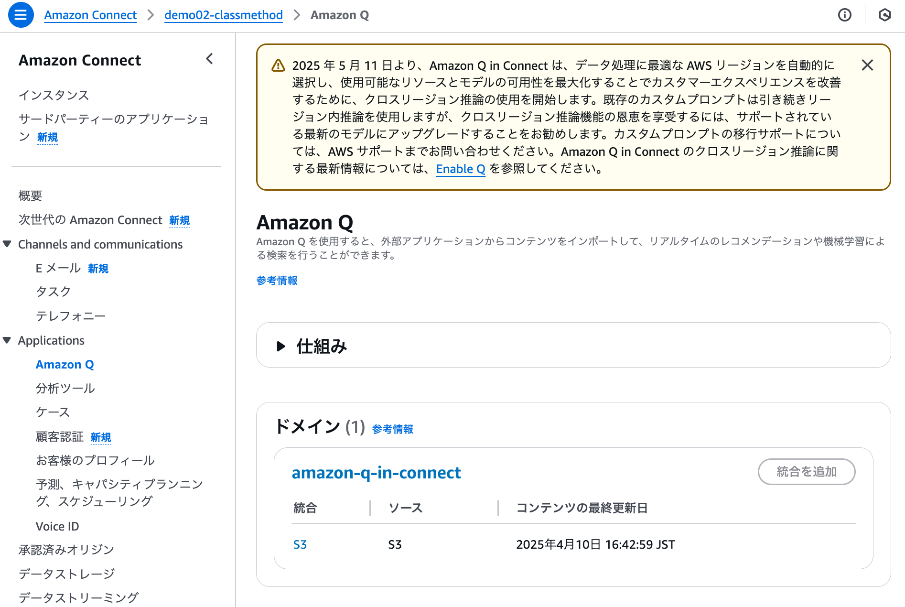The height and width of the screenshot is (607, 905).
Task: Open 予測、キャパシティプランニング、スケジューリング
Action: click(x=119, y=492)
